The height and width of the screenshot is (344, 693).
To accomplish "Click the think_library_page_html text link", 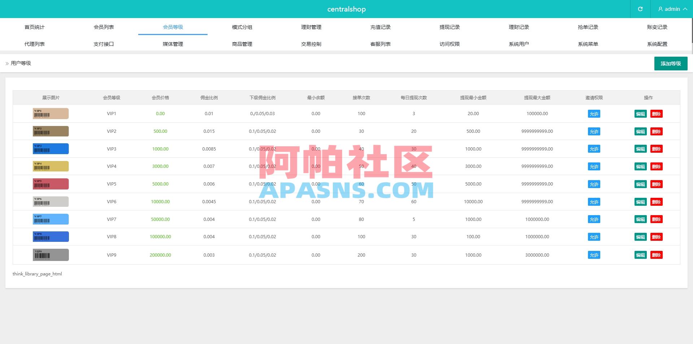I will pyautogui.click(x=37, y=274).
